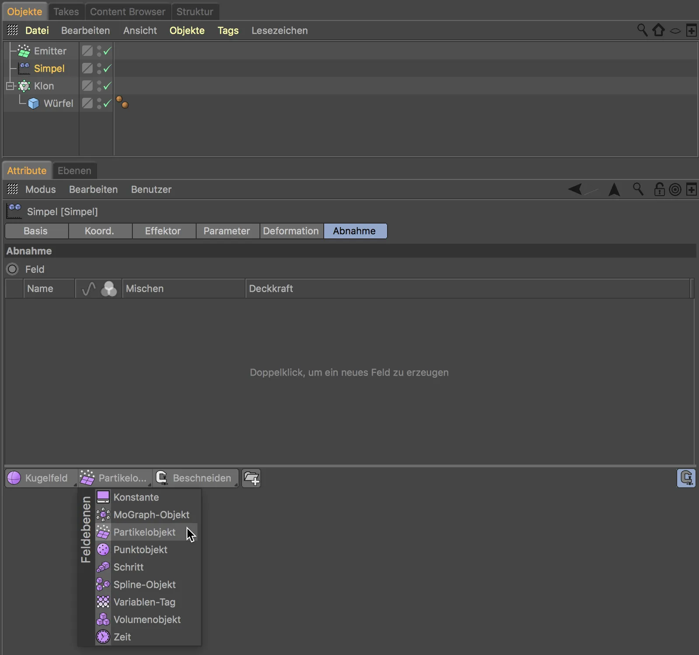
Task: Open the Partikelo... field layers dropdown
Action: (x=115, y=478)
